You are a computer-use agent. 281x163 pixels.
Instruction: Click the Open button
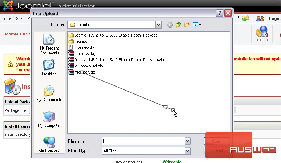[217, 141]
